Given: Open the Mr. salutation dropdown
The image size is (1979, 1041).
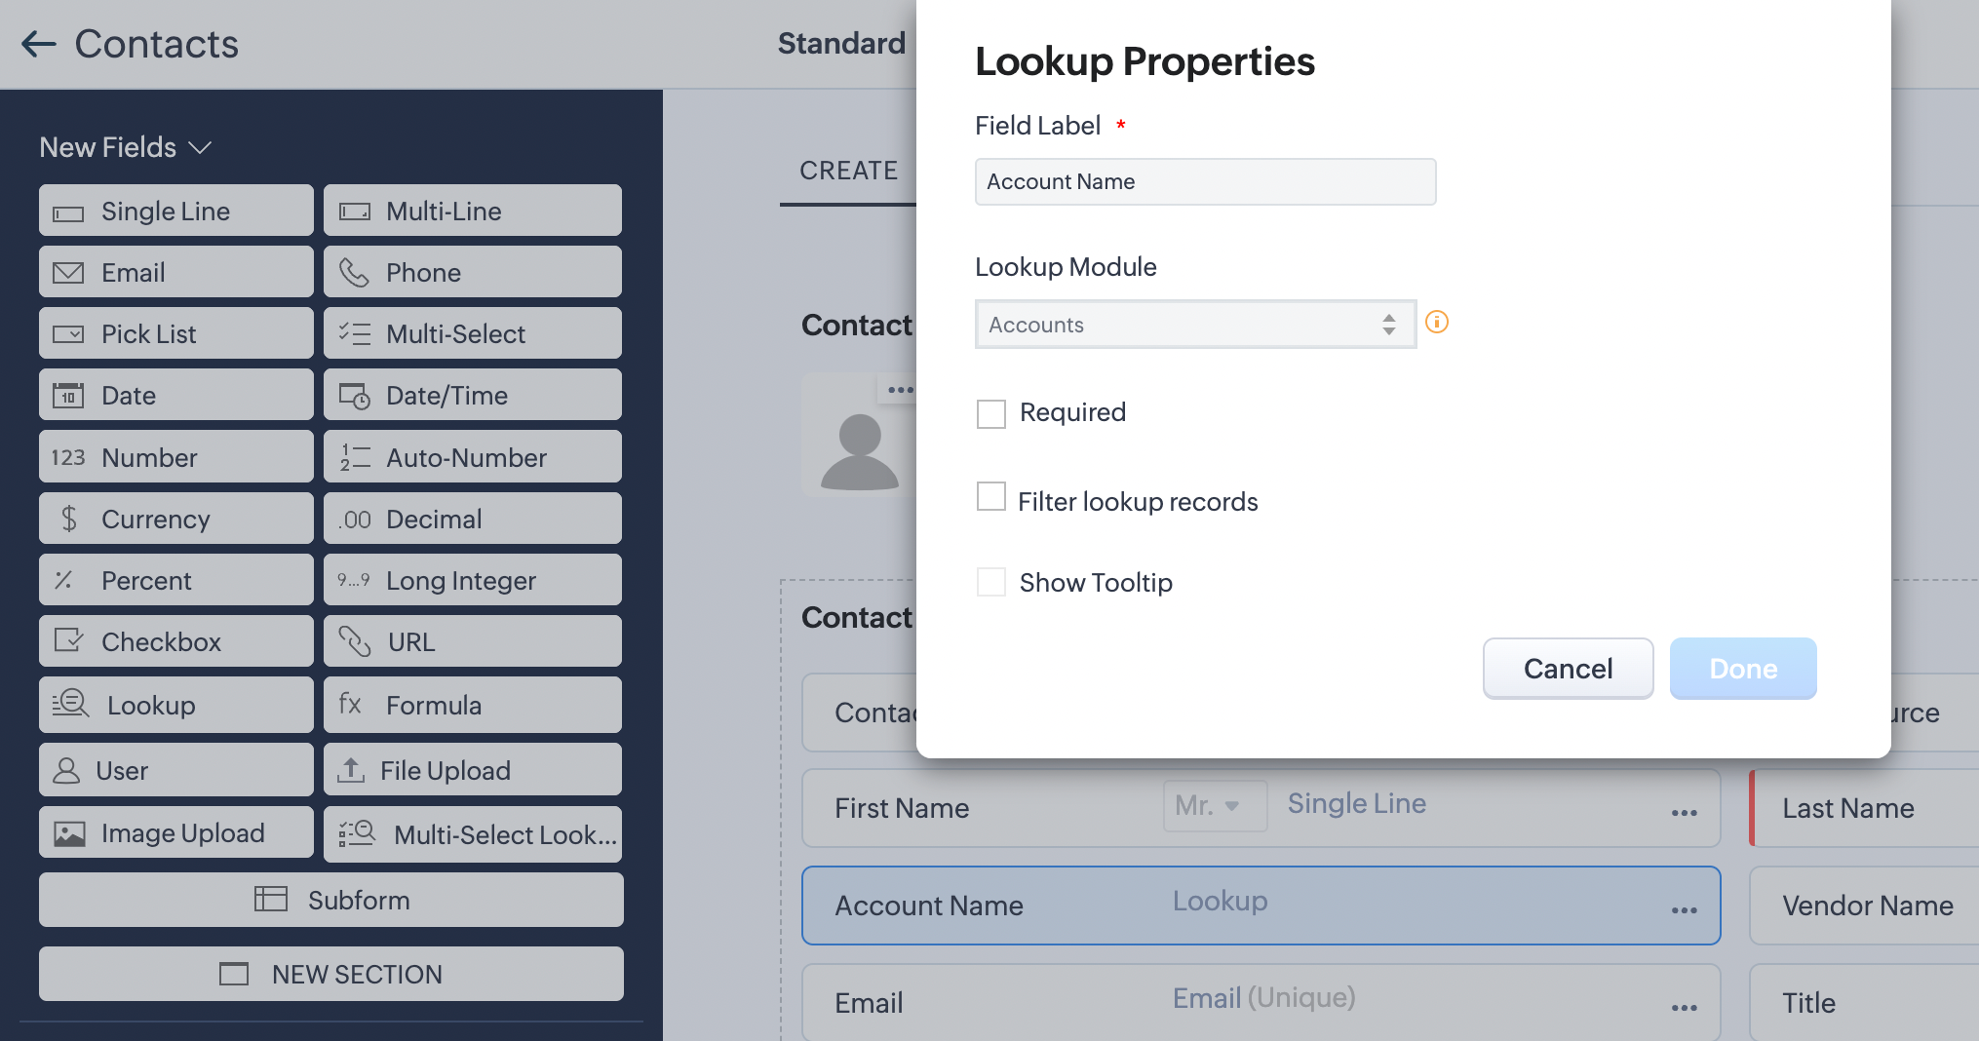Looking at the screenshot, I should tap(1214, 806).
